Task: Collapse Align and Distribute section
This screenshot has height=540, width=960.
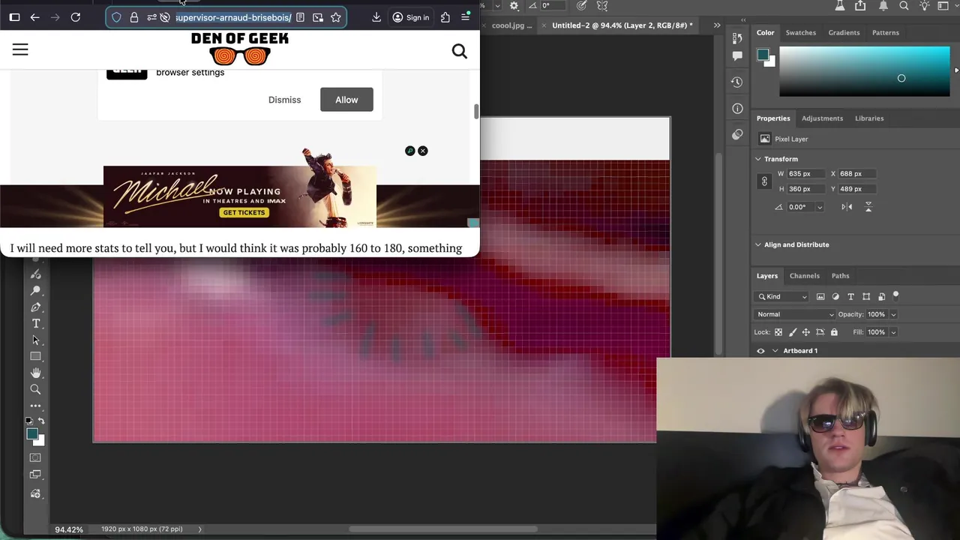Action: coord(758,244)
